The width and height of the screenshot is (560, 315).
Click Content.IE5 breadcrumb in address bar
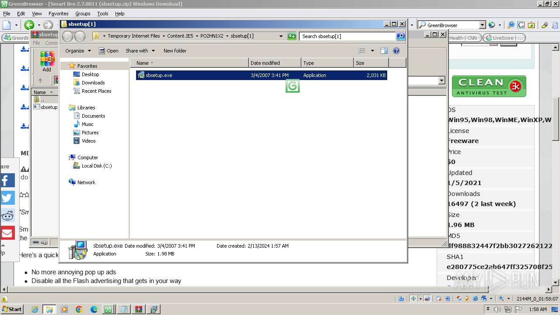(180, 36)
